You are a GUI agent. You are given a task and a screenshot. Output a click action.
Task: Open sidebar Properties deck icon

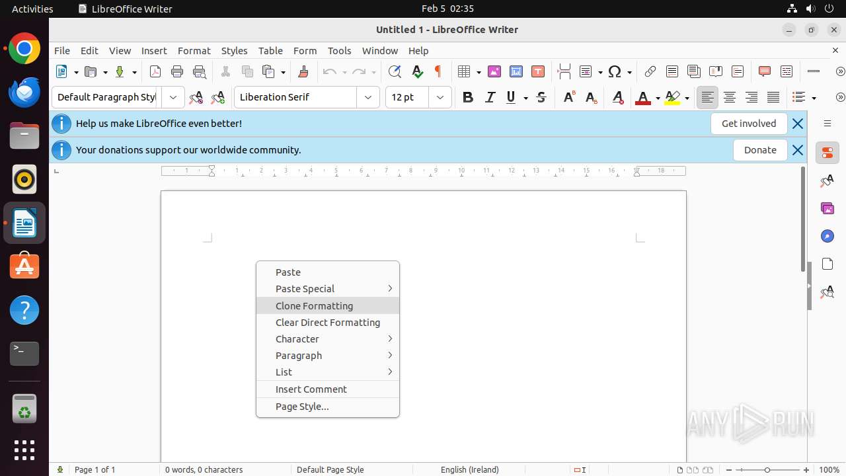pyautogui.click(x=827, y=153)
